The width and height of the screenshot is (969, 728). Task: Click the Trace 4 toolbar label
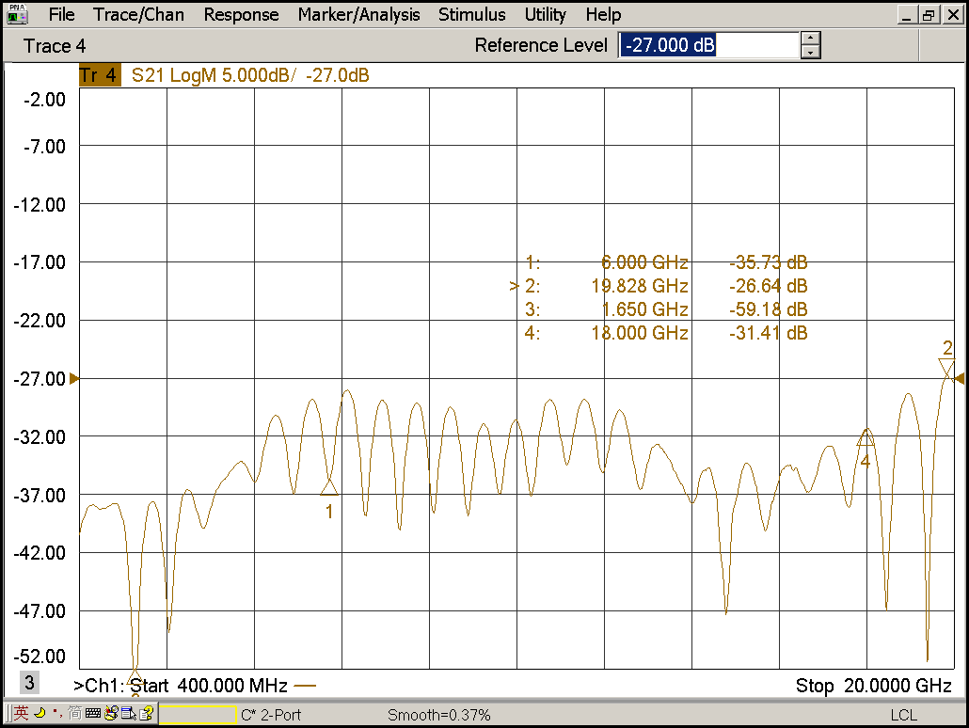tap(55, 46)
